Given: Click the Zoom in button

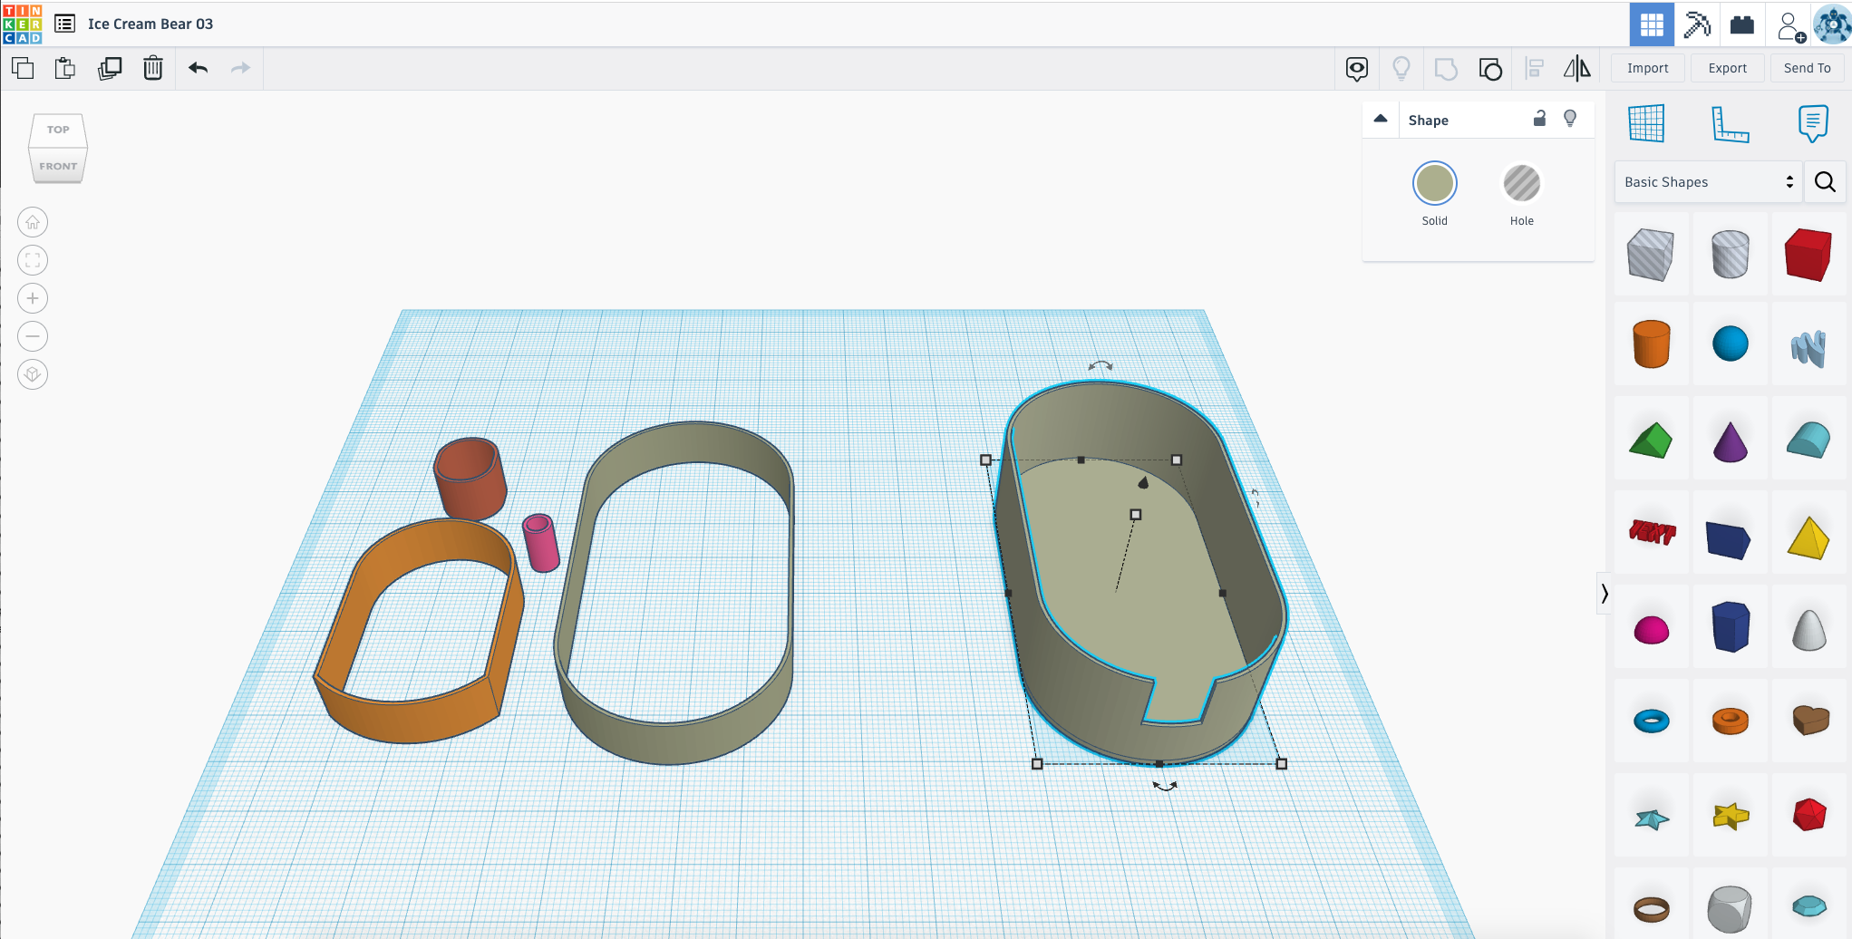Looking at the screenshot, I should (33, 298).
